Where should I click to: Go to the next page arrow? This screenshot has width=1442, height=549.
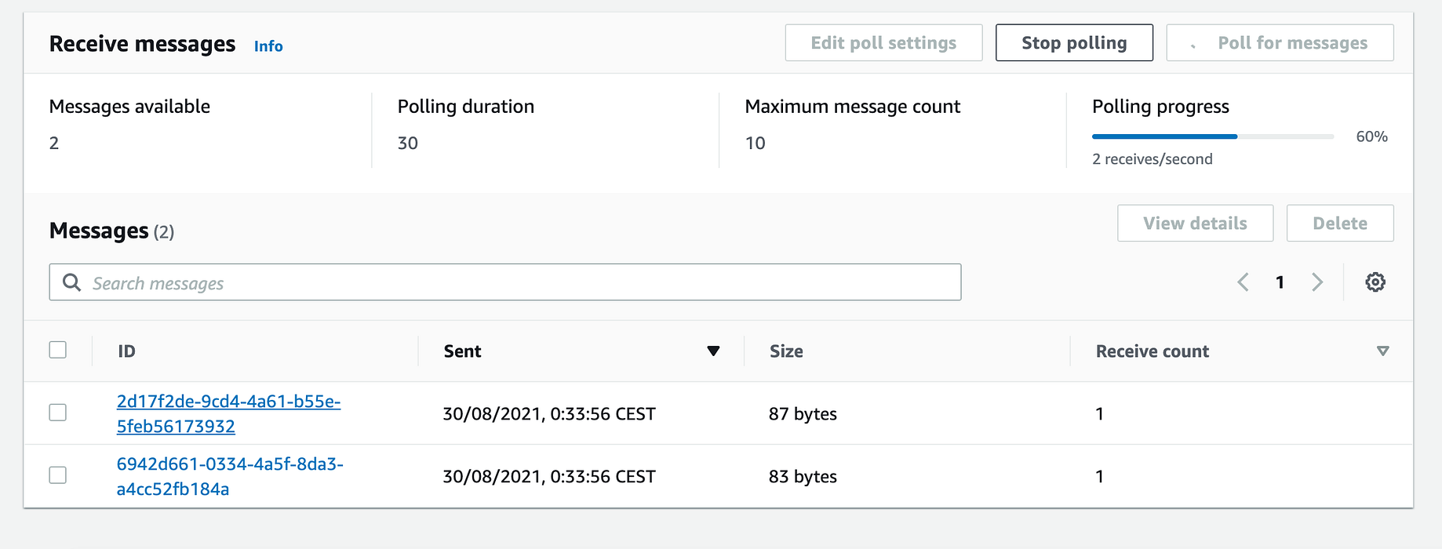(1317, 282)
